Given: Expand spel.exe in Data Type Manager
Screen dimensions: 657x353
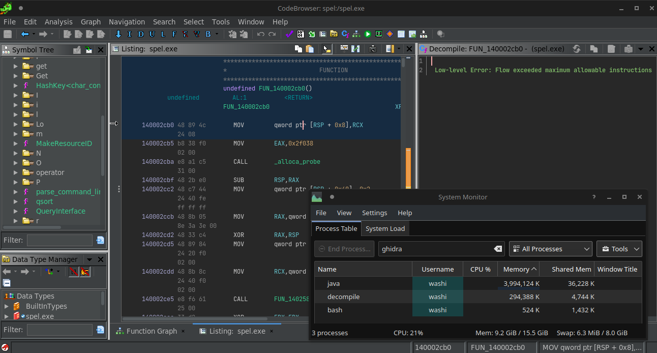Looking at the screenshot, I should tap(7, 316).
